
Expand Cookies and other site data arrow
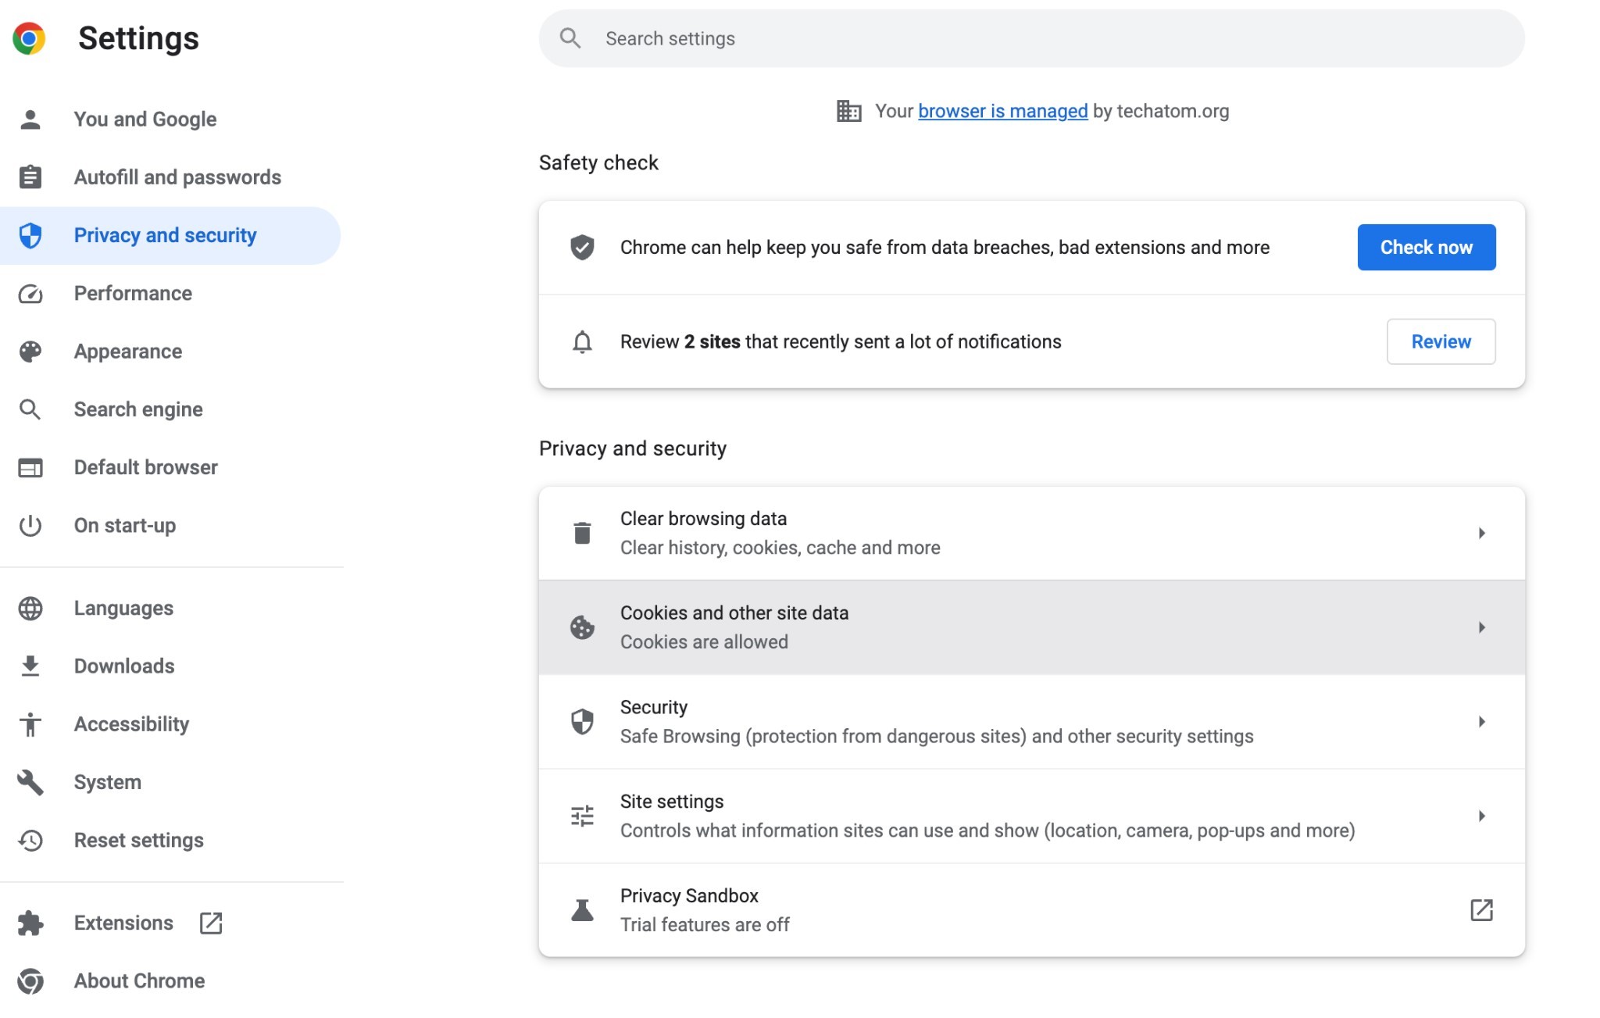click(x=1481, y=627)
